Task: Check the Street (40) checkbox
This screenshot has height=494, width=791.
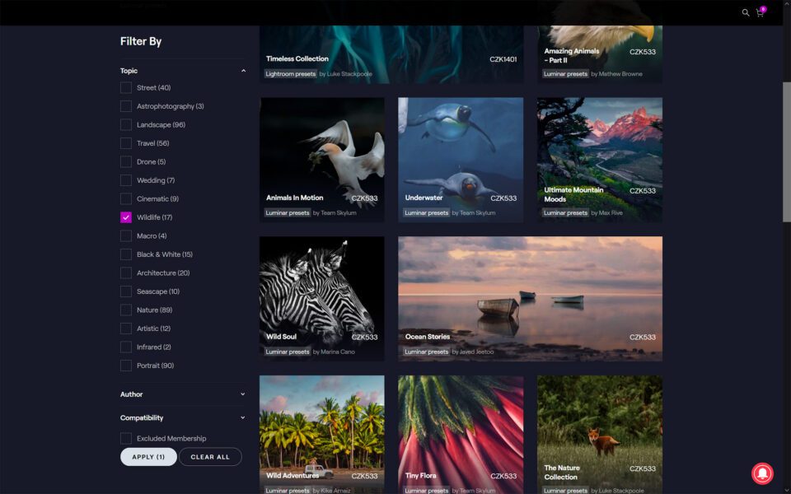Action: (126, 88)
